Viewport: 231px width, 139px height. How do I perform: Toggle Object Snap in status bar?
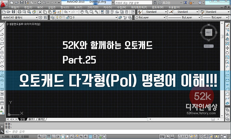click(63, 137)
